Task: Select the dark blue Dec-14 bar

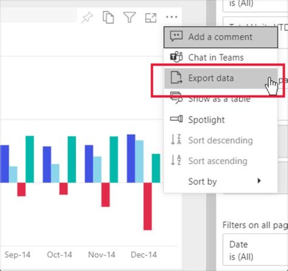Action: click(131, 159)
